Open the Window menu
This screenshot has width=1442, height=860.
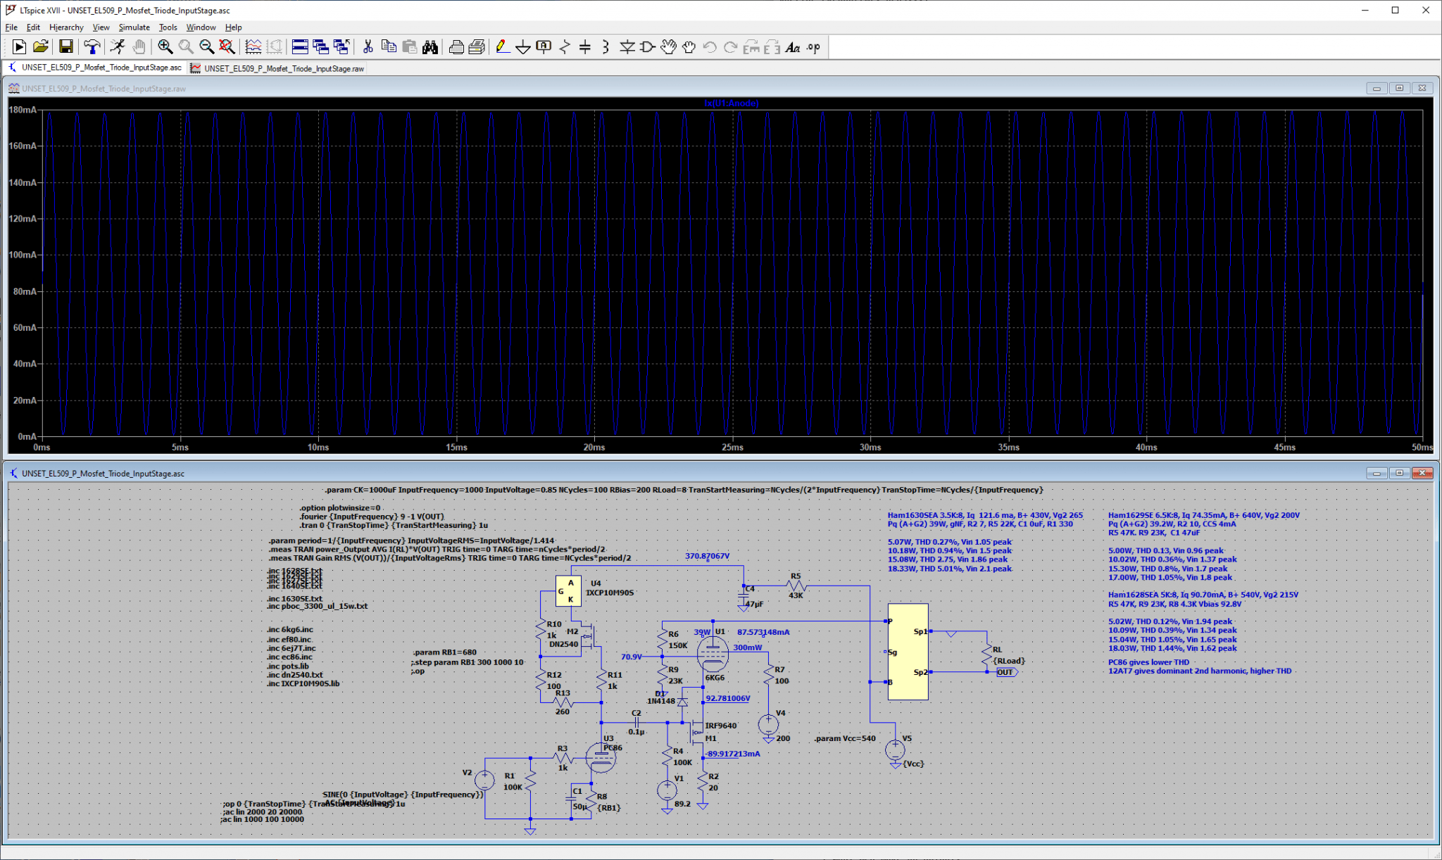[x=201, y=27]
